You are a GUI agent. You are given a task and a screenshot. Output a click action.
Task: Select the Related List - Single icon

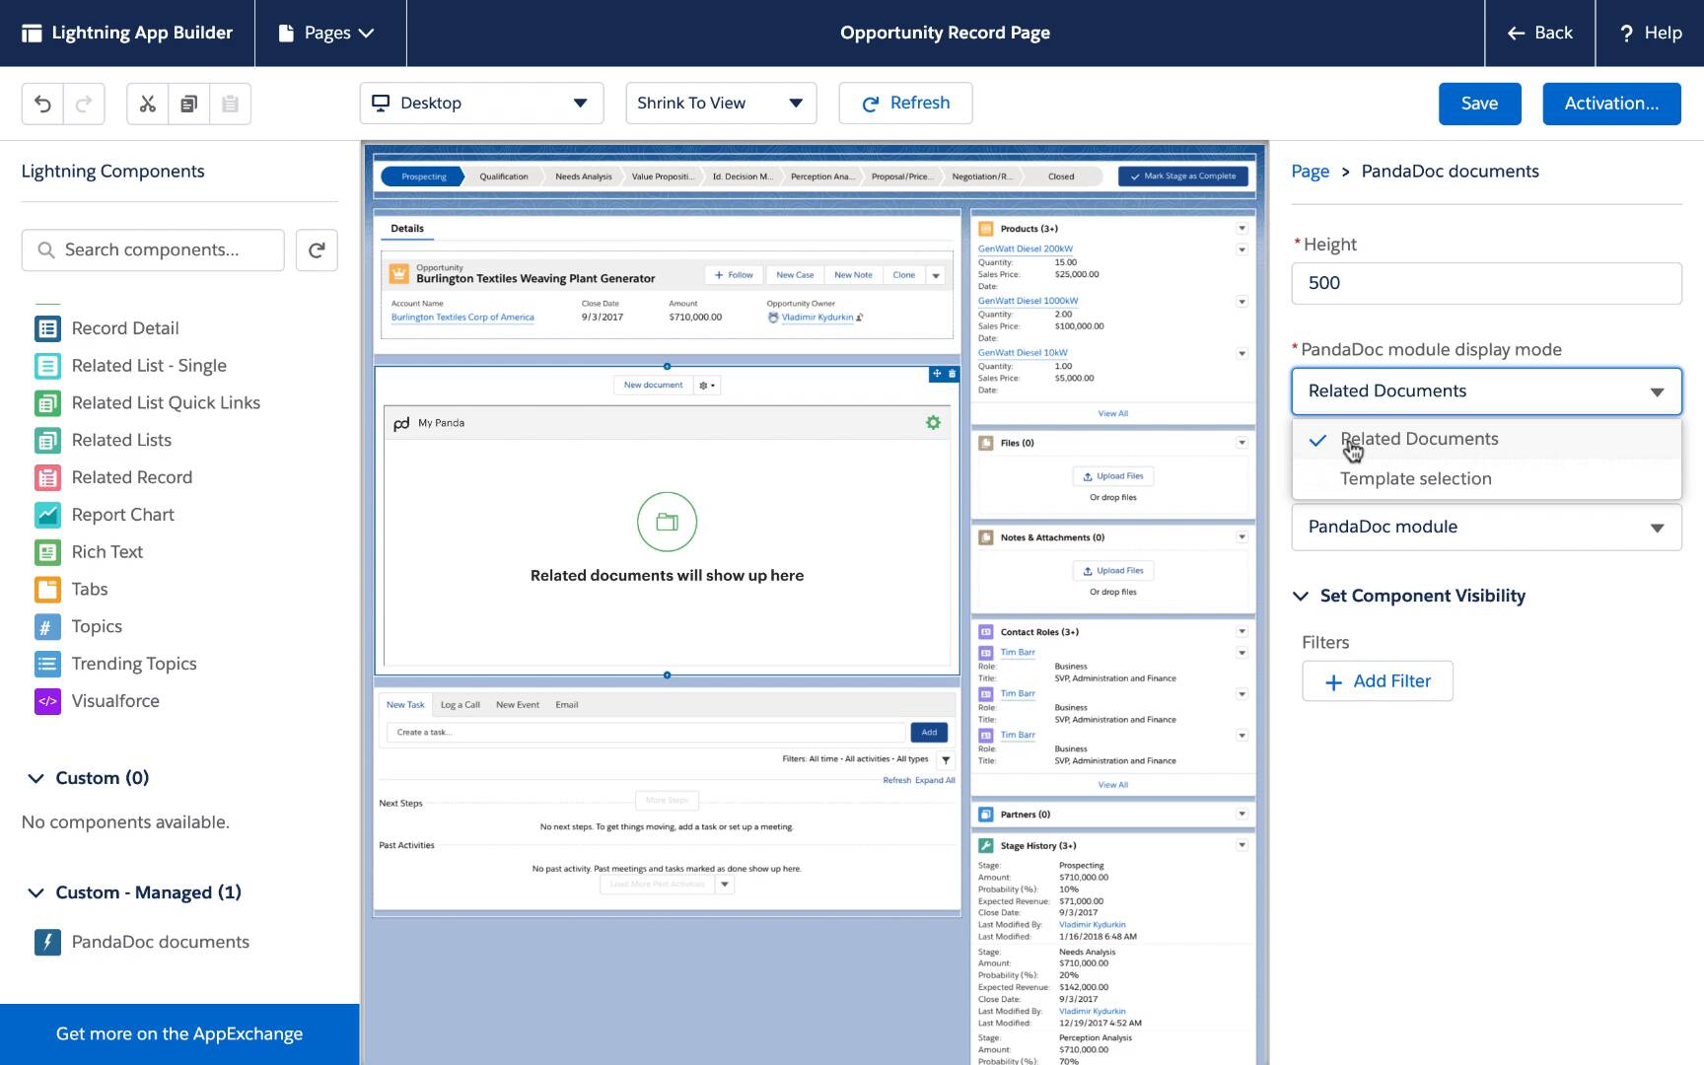pyautogui.click(x=47, y=366)
